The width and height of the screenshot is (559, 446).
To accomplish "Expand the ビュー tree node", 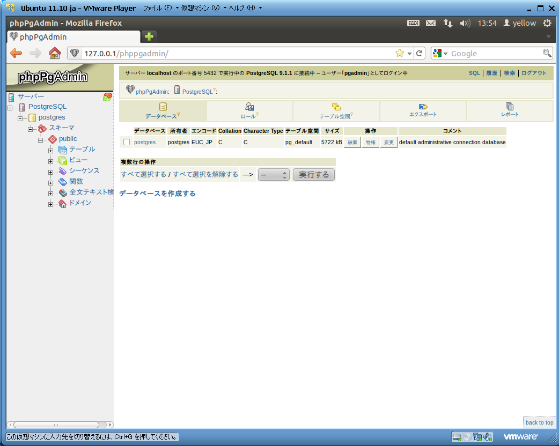I will point(50,161).
